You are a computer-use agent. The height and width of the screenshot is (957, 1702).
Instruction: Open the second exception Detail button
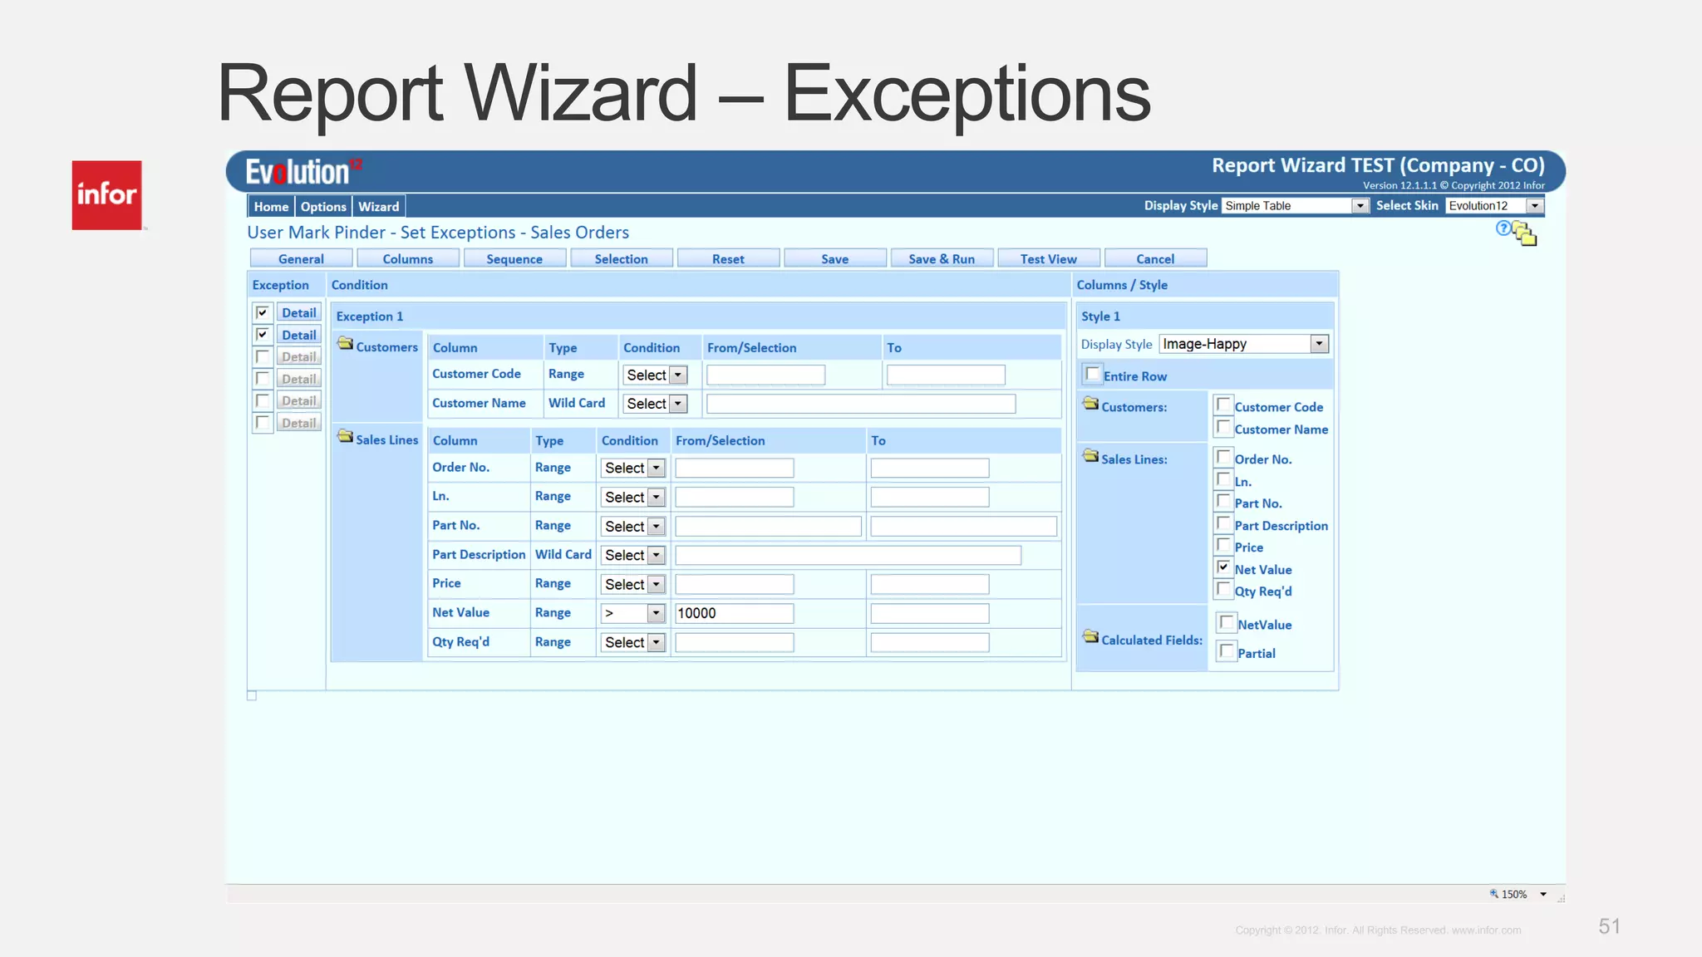tap(299, 336)
